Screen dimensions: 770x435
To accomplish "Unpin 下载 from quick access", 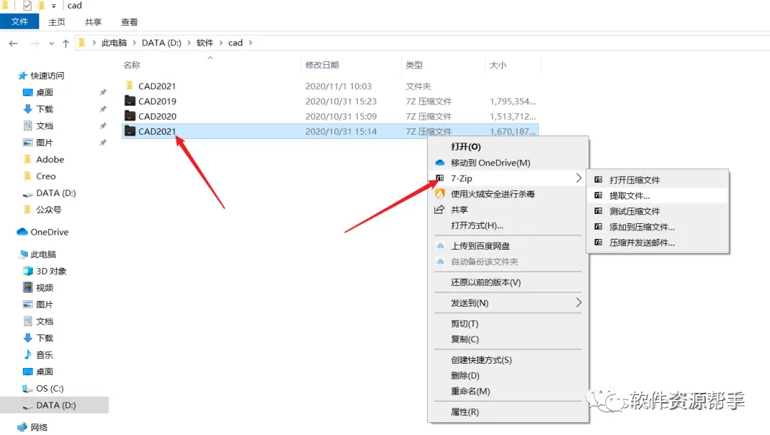I will 103,109.
